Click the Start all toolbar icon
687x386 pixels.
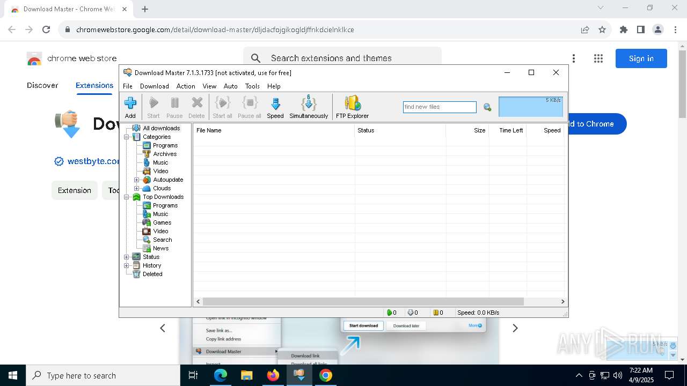tap(222, 107)
